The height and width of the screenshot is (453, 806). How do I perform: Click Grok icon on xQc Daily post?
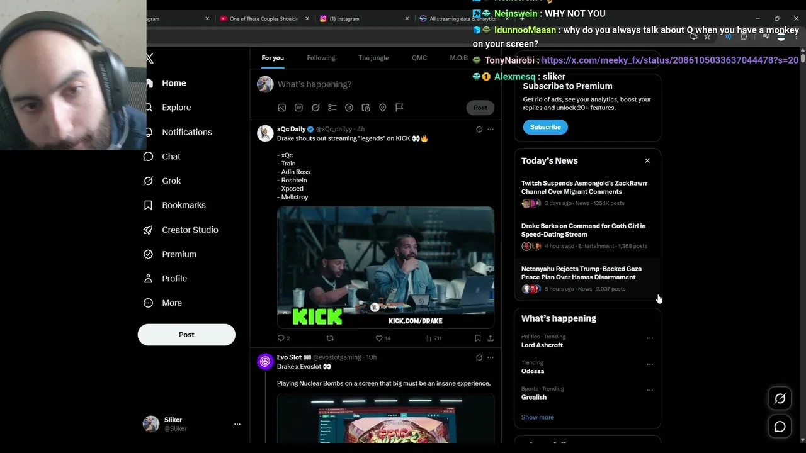(x=479, y=130)
